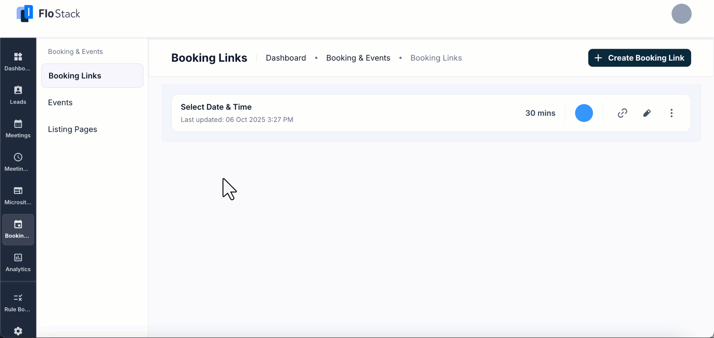Switch to the Events section
This screenshot has height=338, width=714.
[x=60, y=103]
